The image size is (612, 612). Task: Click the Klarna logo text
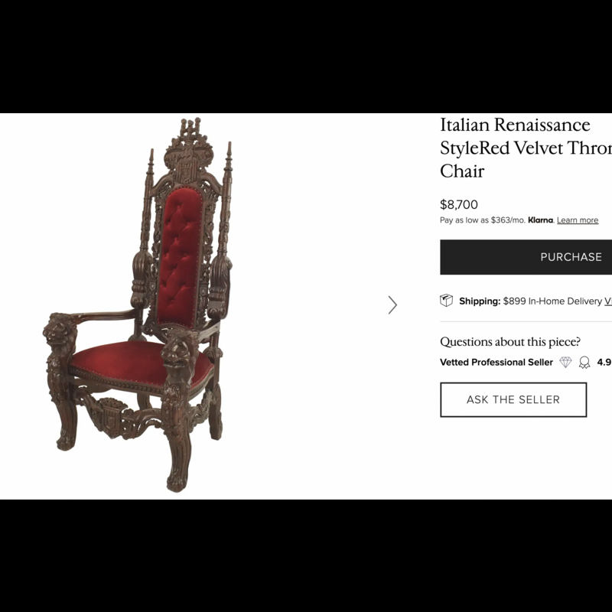pos(540,220)
